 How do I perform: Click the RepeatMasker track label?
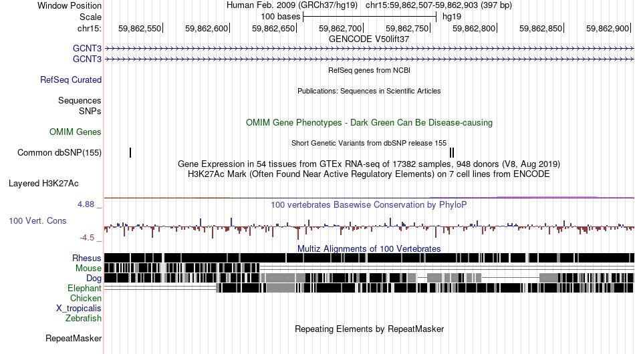(74, 338)
